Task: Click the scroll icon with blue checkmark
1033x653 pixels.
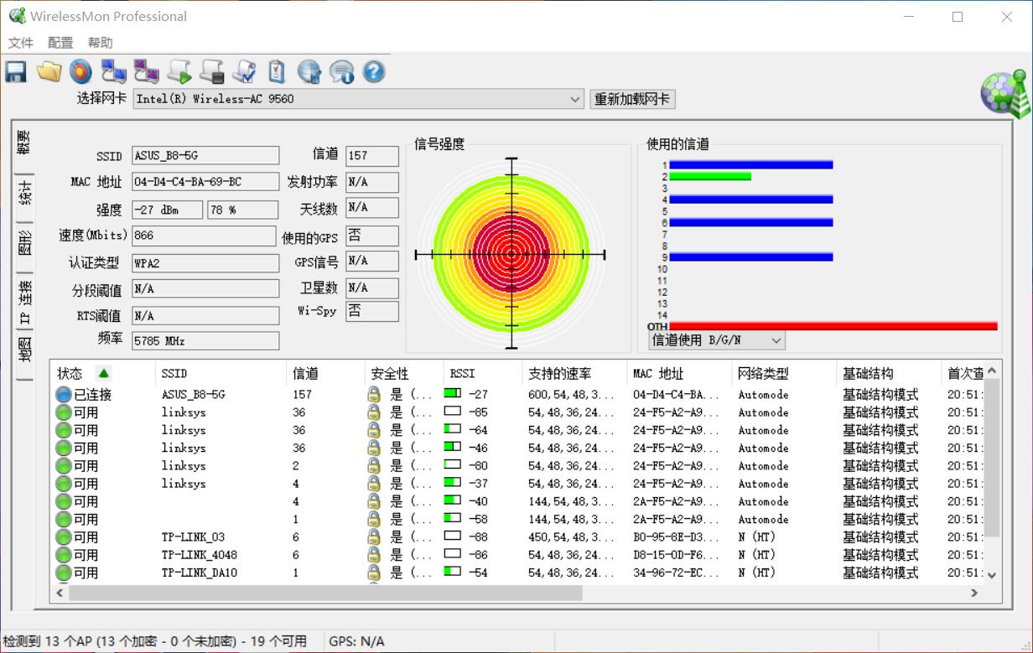Action: click(244, 72)
